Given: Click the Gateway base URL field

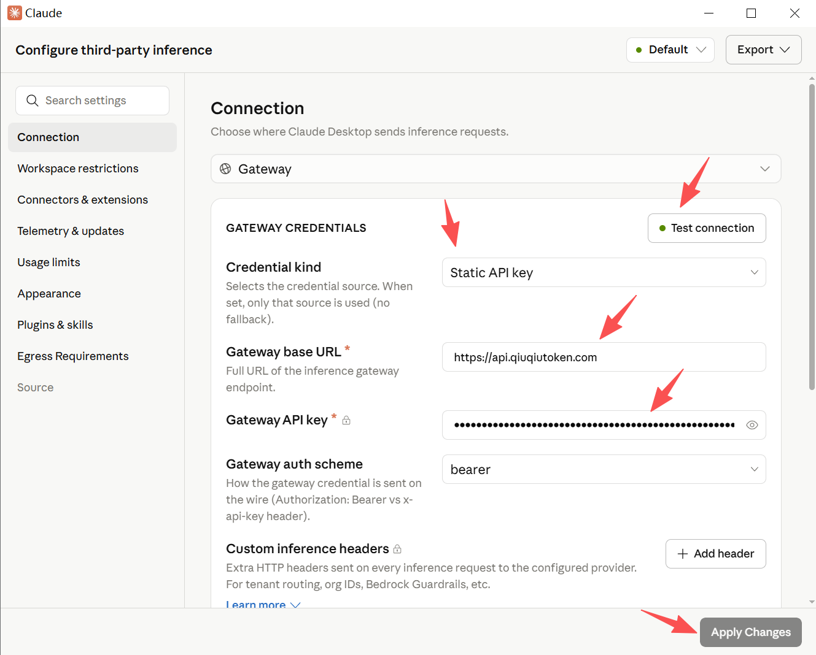Looking at the screenshot, I should point(604,357).
